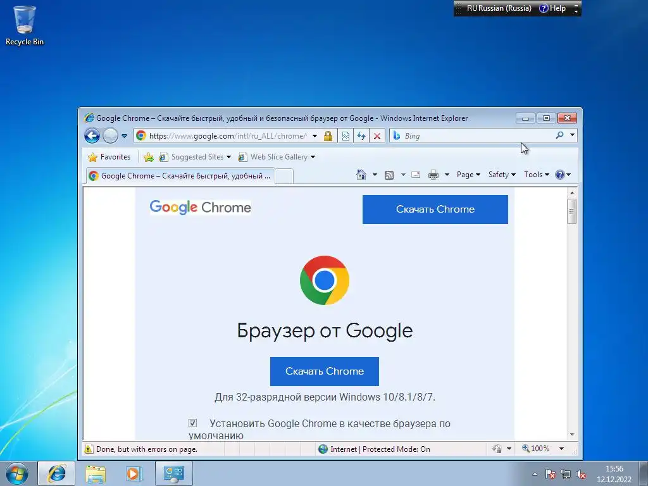Click the google.com URL address field
Image resolution: width=648 pixels, height=486 pixels.
point(228,136)
